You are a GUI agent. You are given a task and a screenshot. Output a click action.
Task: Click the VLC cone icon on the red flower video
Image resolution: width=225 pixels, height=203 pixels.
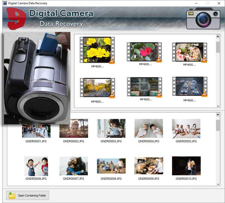159,59
